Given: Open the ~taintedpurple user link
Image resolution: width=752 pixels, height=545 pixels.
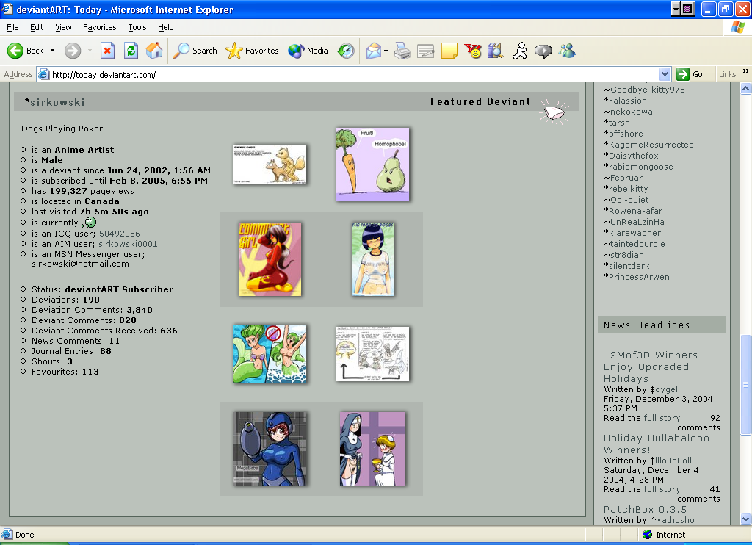Looking at the screenshot, I should 634,244.
